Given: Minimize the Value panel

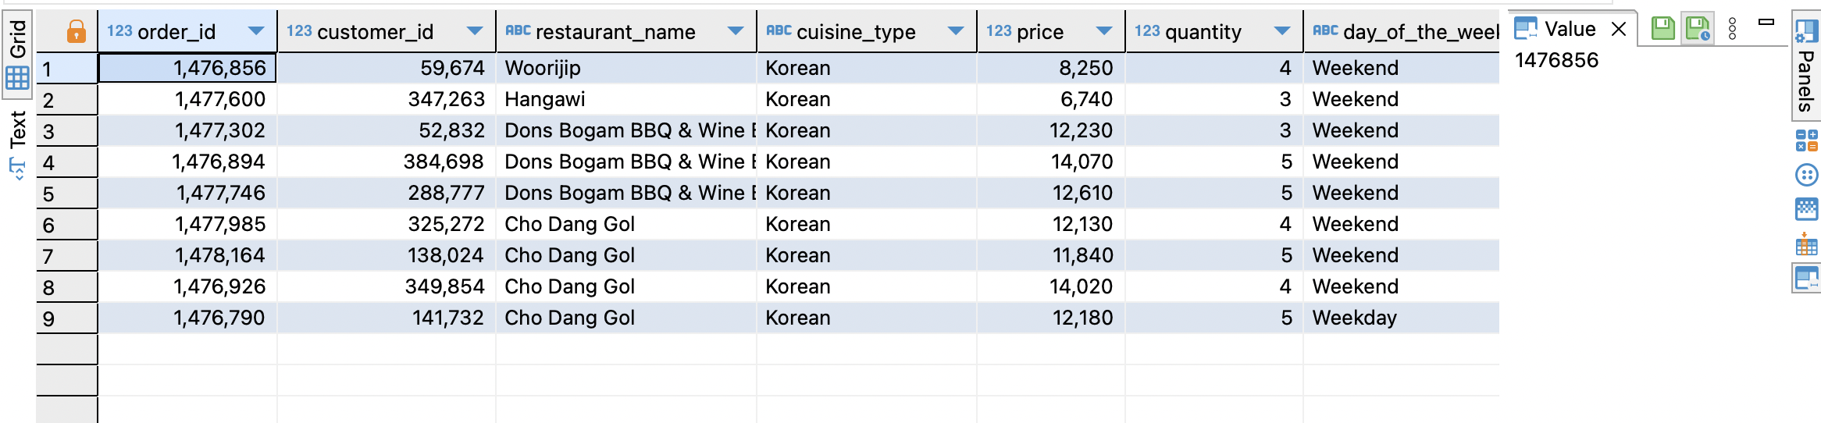Looking at the screenshot, I should pyautogui.click(x=1766, y=22).
